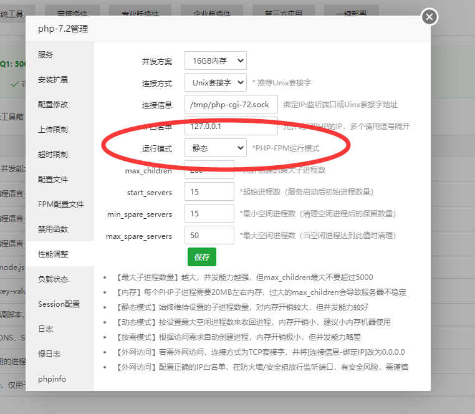
Task: View the 负载状态 tab
Action: pos(53,279)
